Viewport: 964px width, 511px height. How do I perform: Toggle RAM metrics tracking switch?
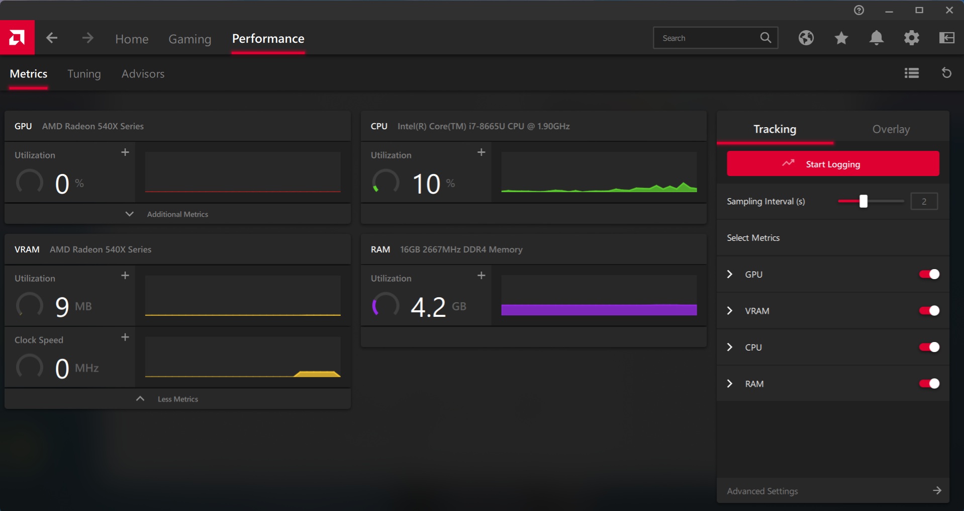point(929,384)
